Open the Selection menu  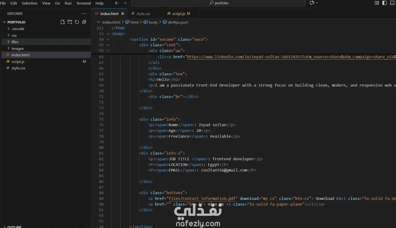click(29, 3)
